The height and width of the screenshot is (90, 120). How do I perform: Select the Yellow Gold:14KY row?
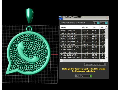point(82,36)
